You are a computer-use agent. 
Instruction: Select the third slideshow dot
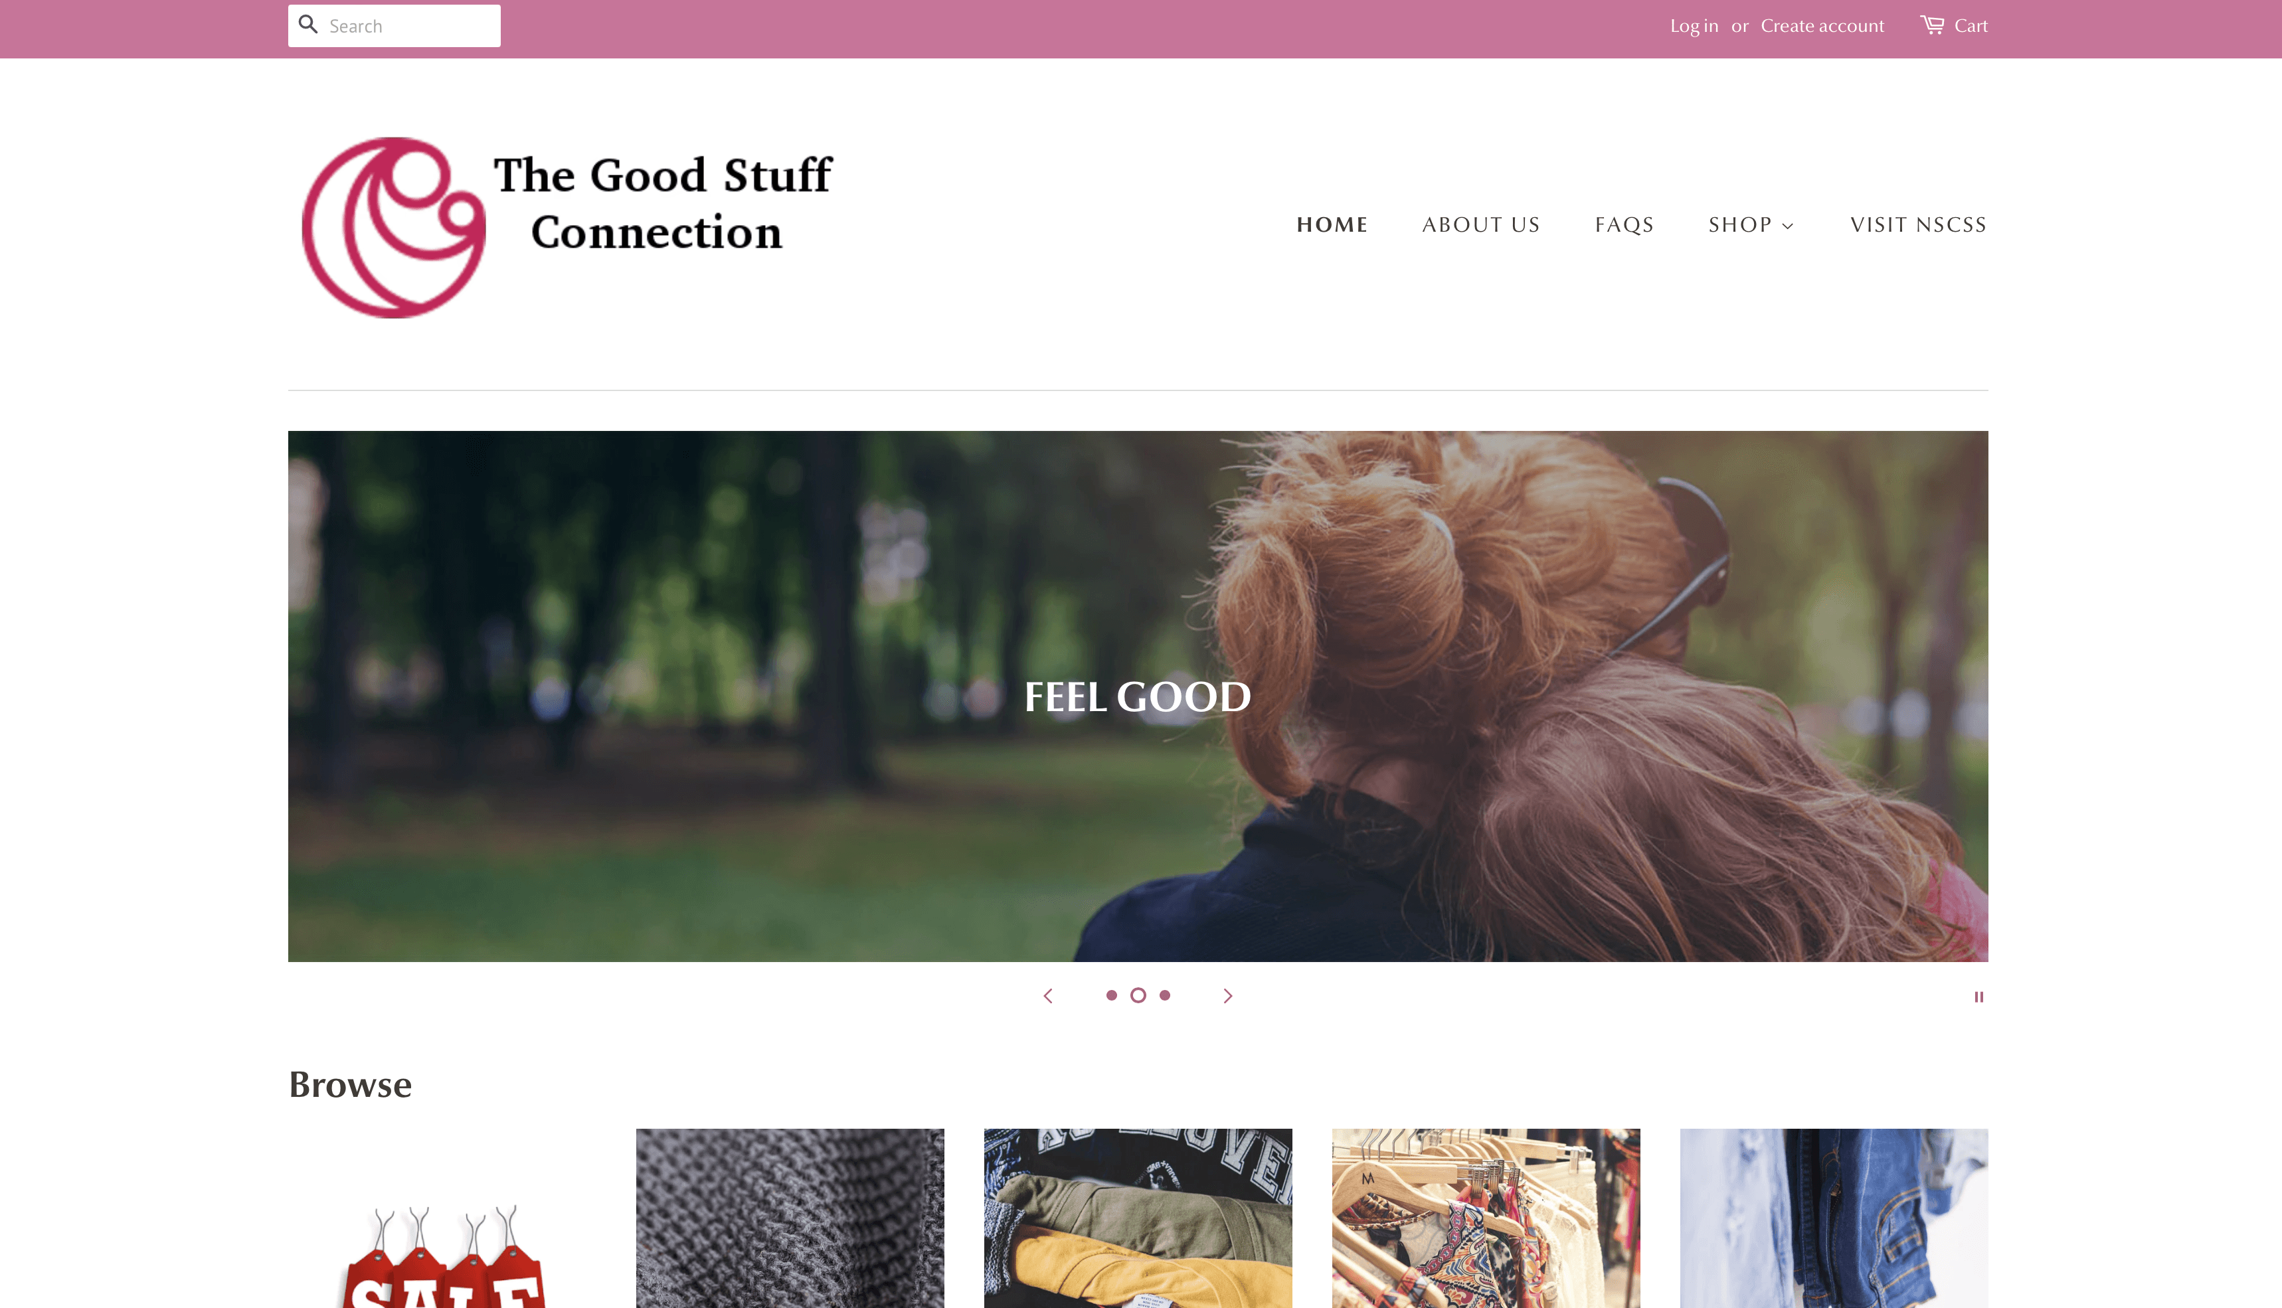(x=1166, y=995)
